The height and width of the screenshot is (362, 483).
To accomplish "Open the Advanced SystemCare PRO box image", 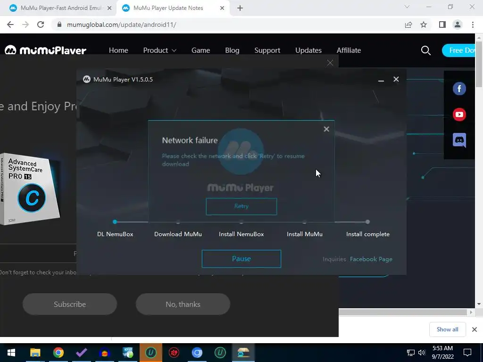I will coord(30,189).
